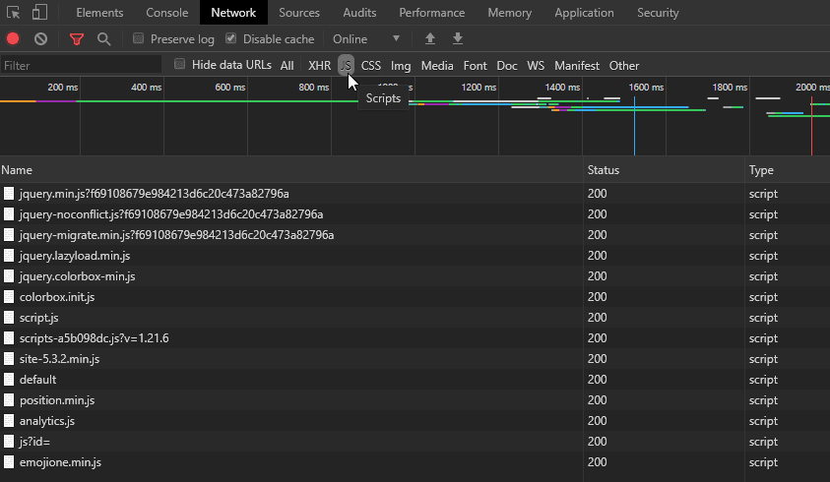Sort requests by Status column header
This screenshot has width=830, height=482.
(x=604, y=170)
